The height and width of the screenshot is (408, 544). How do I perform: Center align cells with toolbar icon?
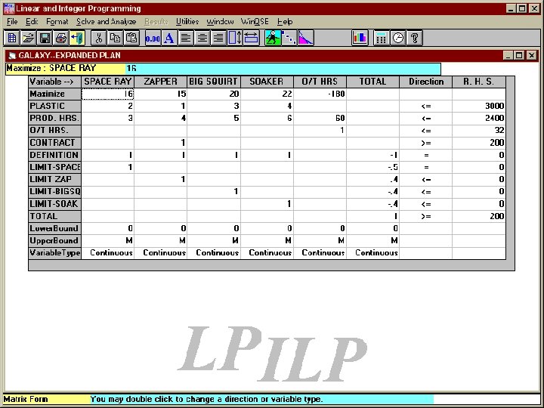click(202, 38)
